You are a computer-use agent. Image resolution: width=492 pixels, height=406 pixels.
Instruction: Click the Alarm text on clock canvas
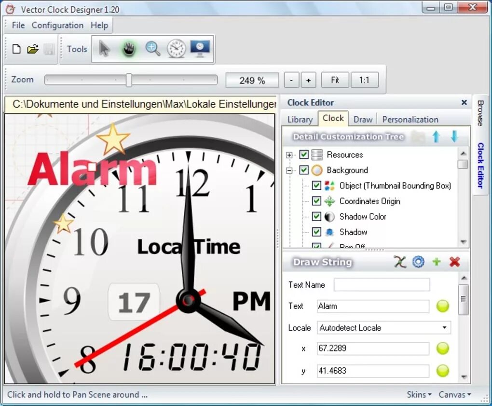[x=92, y=169]
